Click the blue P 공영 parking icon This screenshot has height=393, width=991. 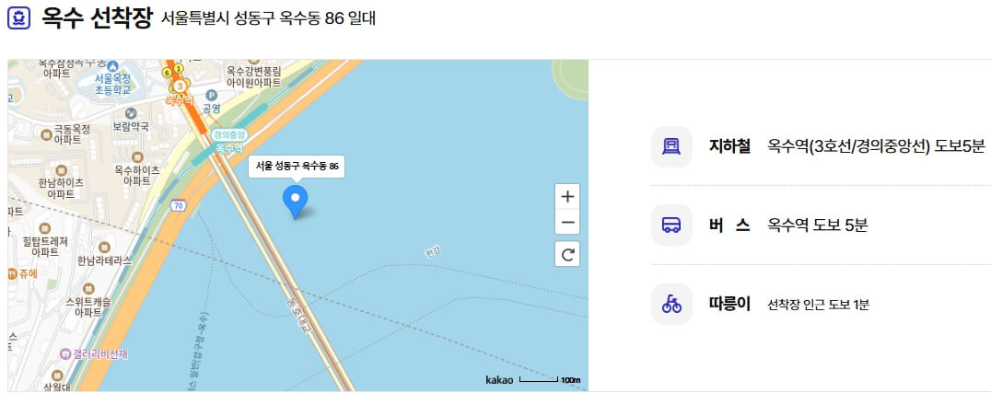coord(212,96)
